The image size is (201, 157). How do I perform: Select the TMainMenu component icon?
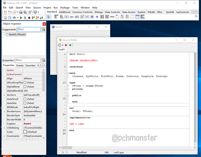click(56, 17)
